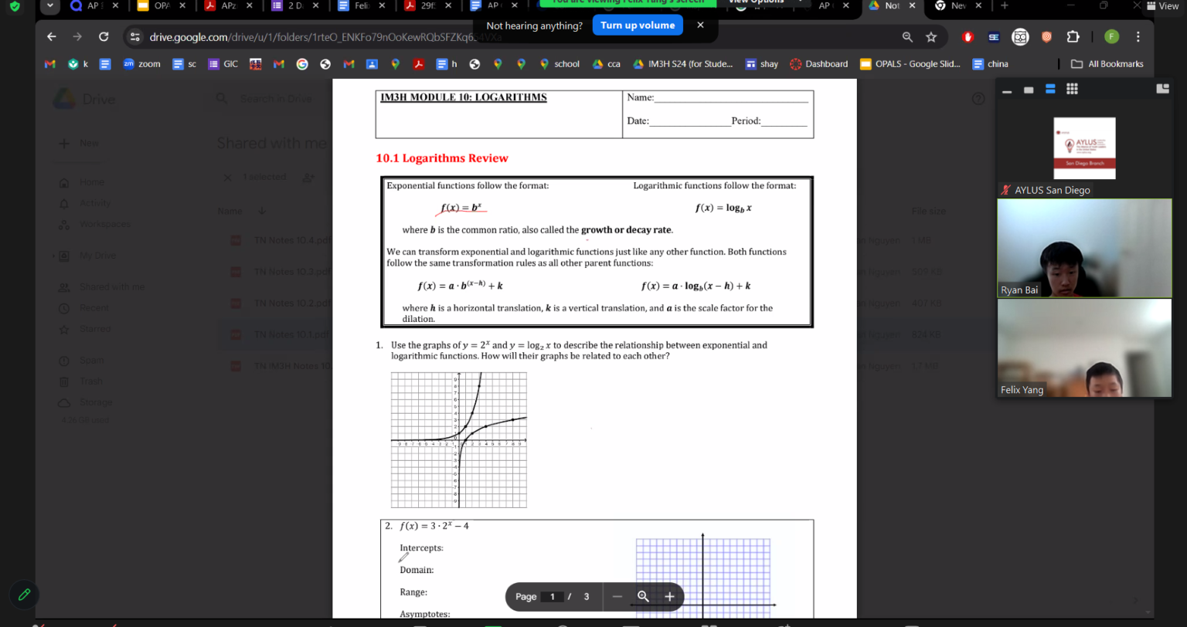Open the school maps bookmark

[x=559, y=64]
